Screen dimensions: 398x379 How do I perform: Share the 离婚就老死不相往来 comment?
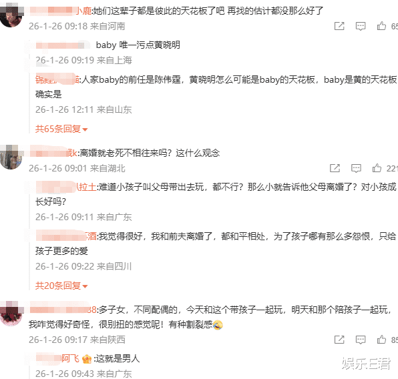(335, 168)
